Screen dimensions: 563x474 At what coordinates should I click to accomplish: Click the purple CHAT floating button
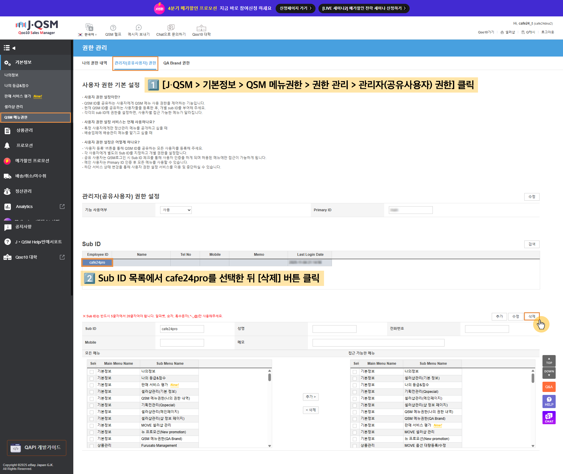(549, 418)
